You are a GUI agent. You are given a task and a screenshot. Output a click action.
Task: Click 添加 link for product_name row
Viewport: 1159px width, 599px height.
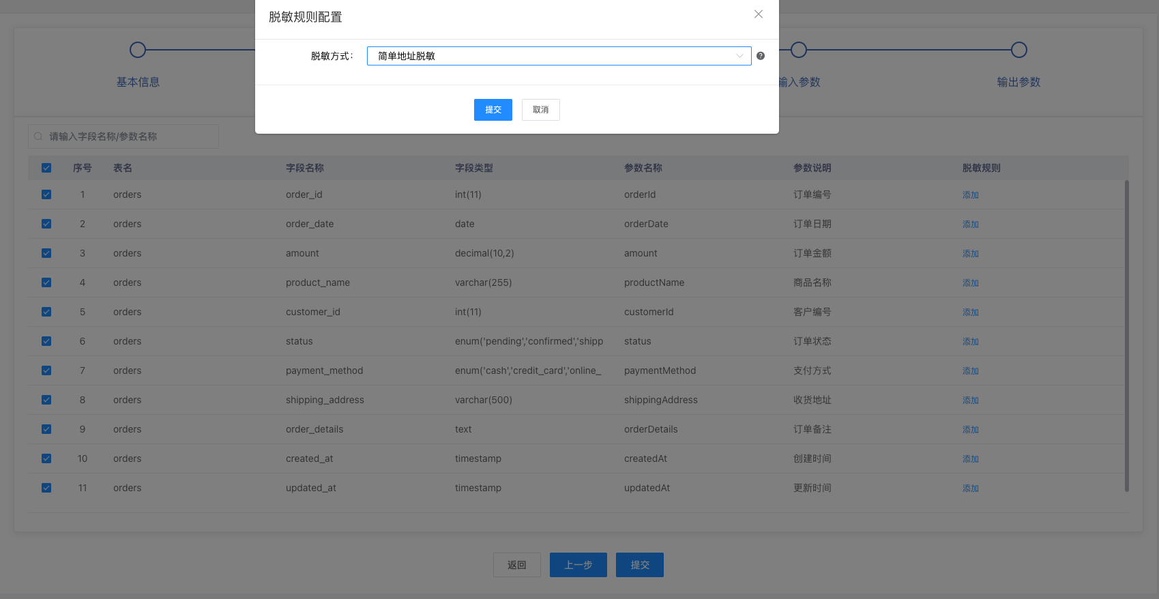point(970,283)
